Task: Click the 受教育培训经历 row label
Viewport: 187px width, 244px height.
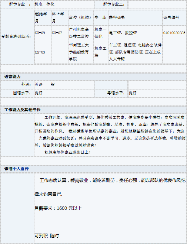Action: (16, 37)
